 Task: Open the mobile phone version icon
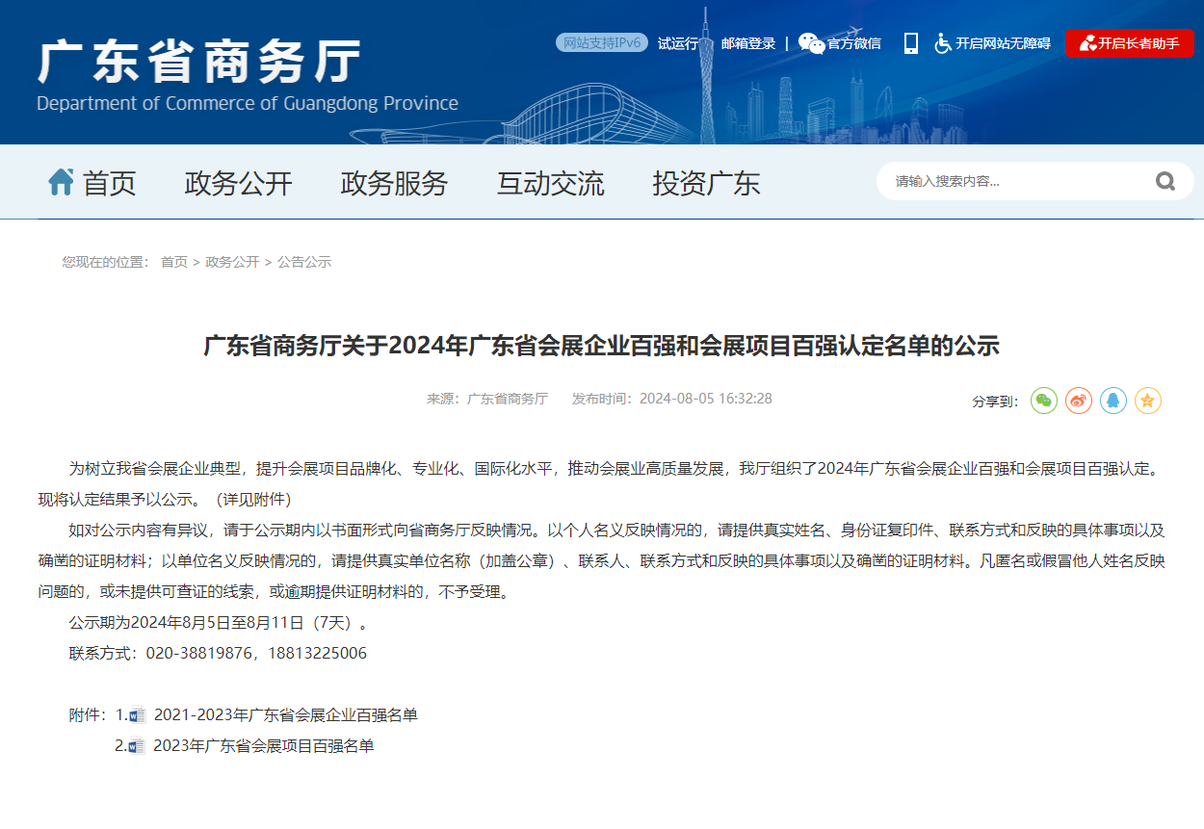910,43
